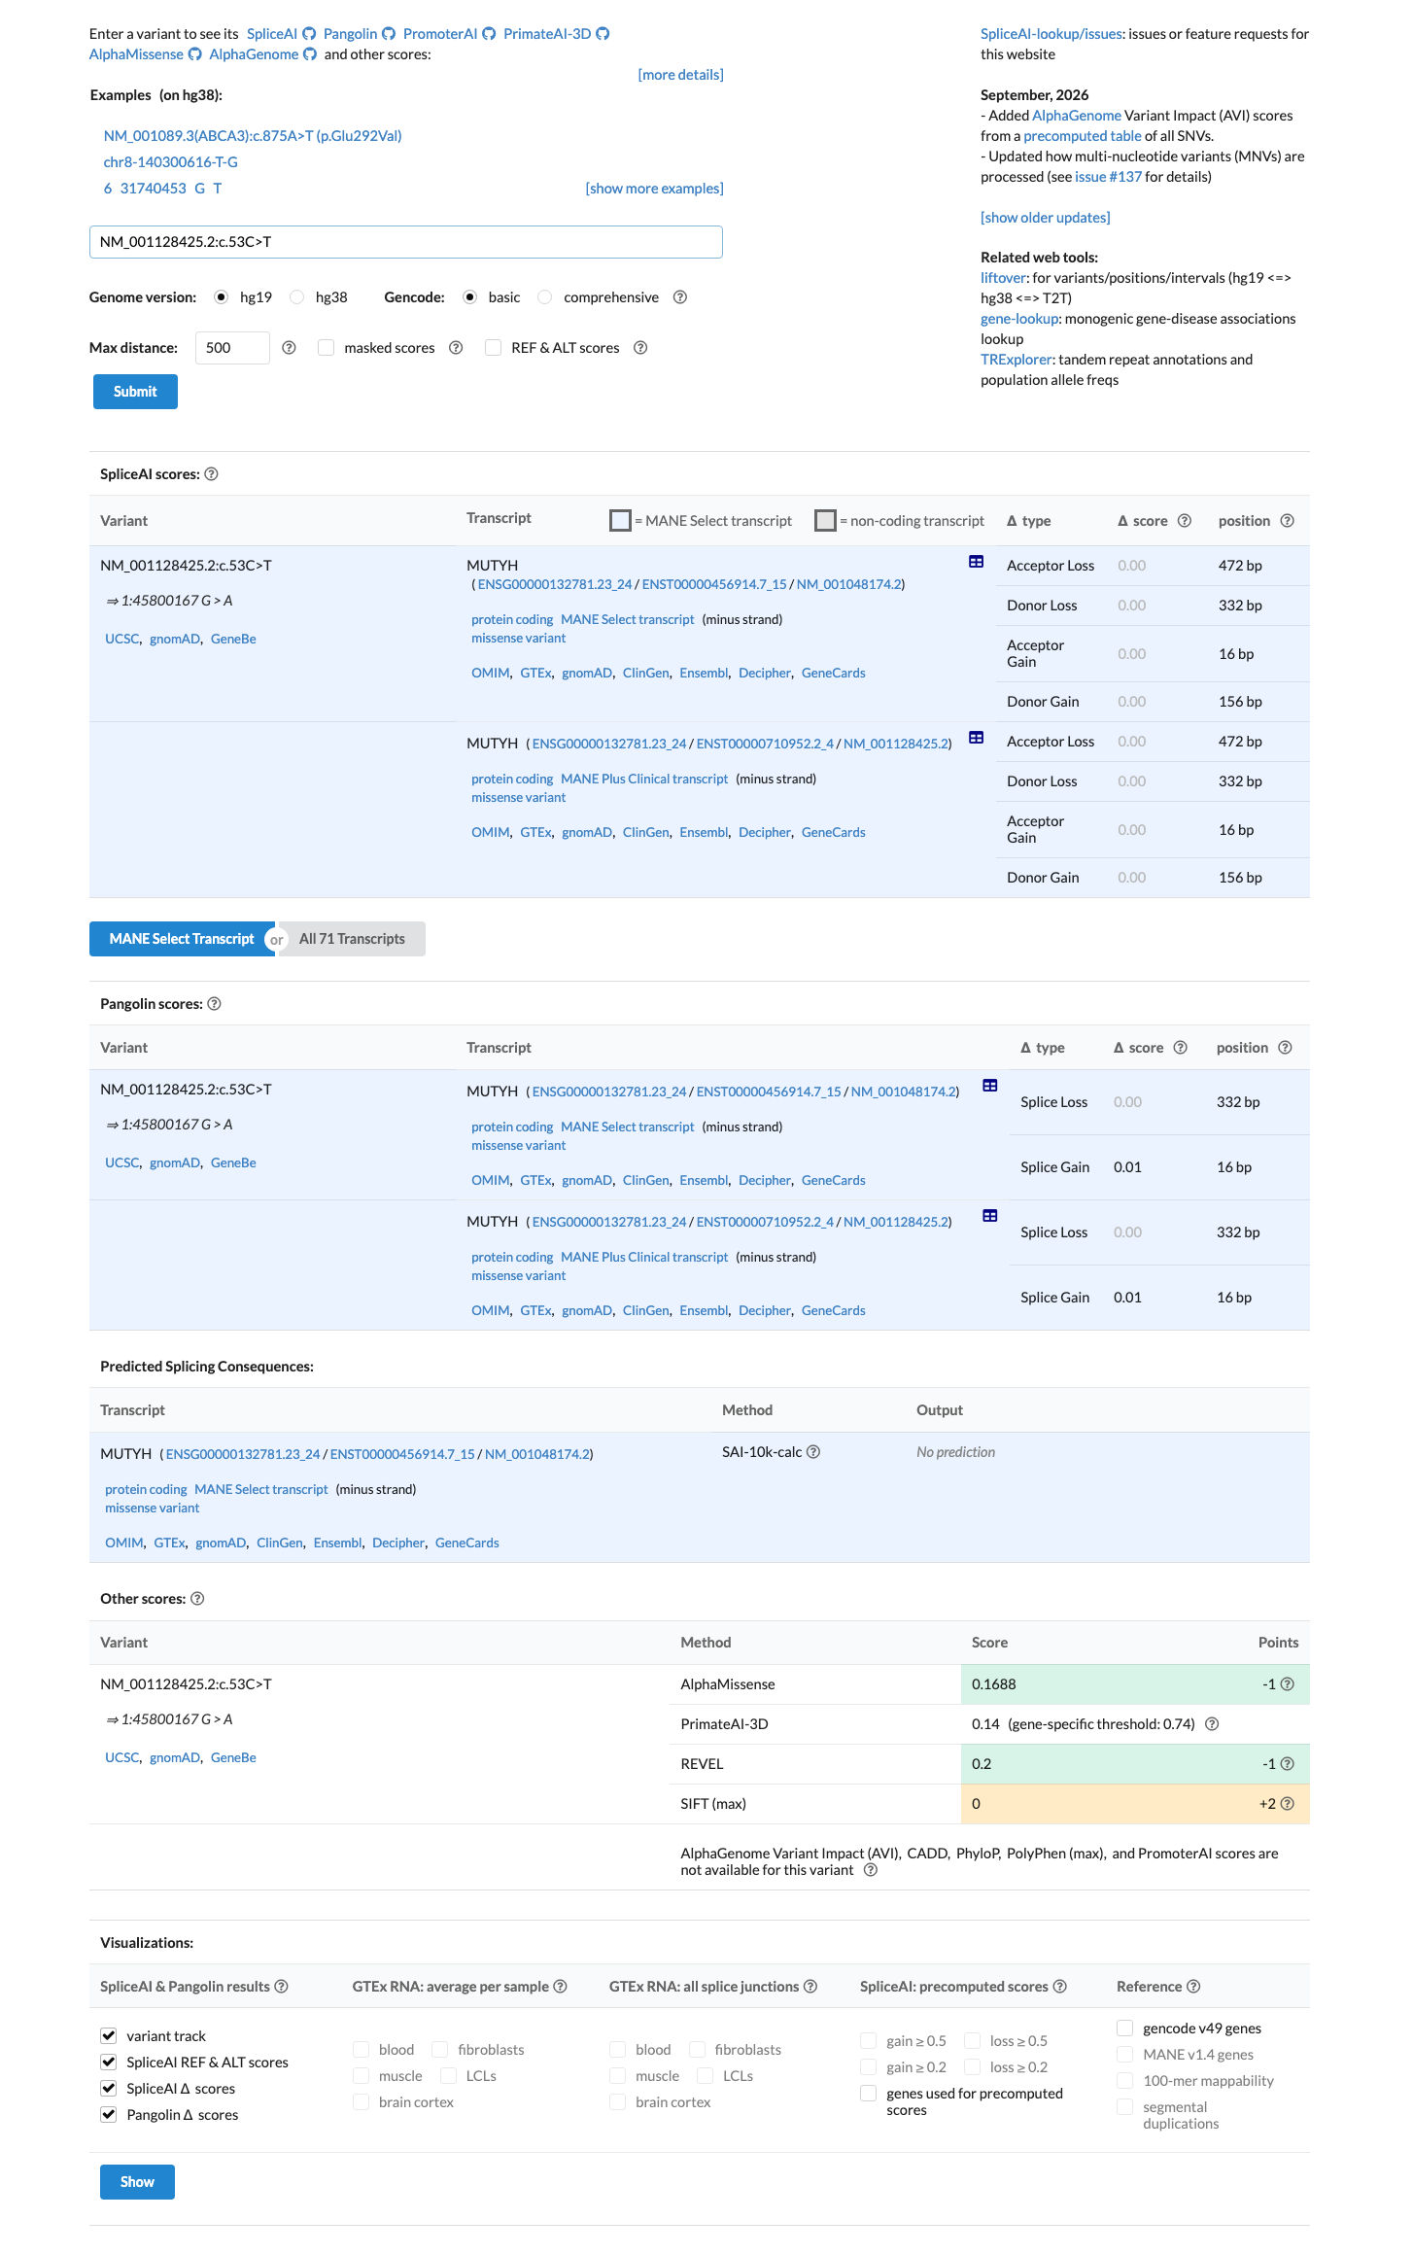Viewport: 1413px width, 2254px height.
Task: Click SpliceAI Δ score column help icon
Action: (1184, 521)
